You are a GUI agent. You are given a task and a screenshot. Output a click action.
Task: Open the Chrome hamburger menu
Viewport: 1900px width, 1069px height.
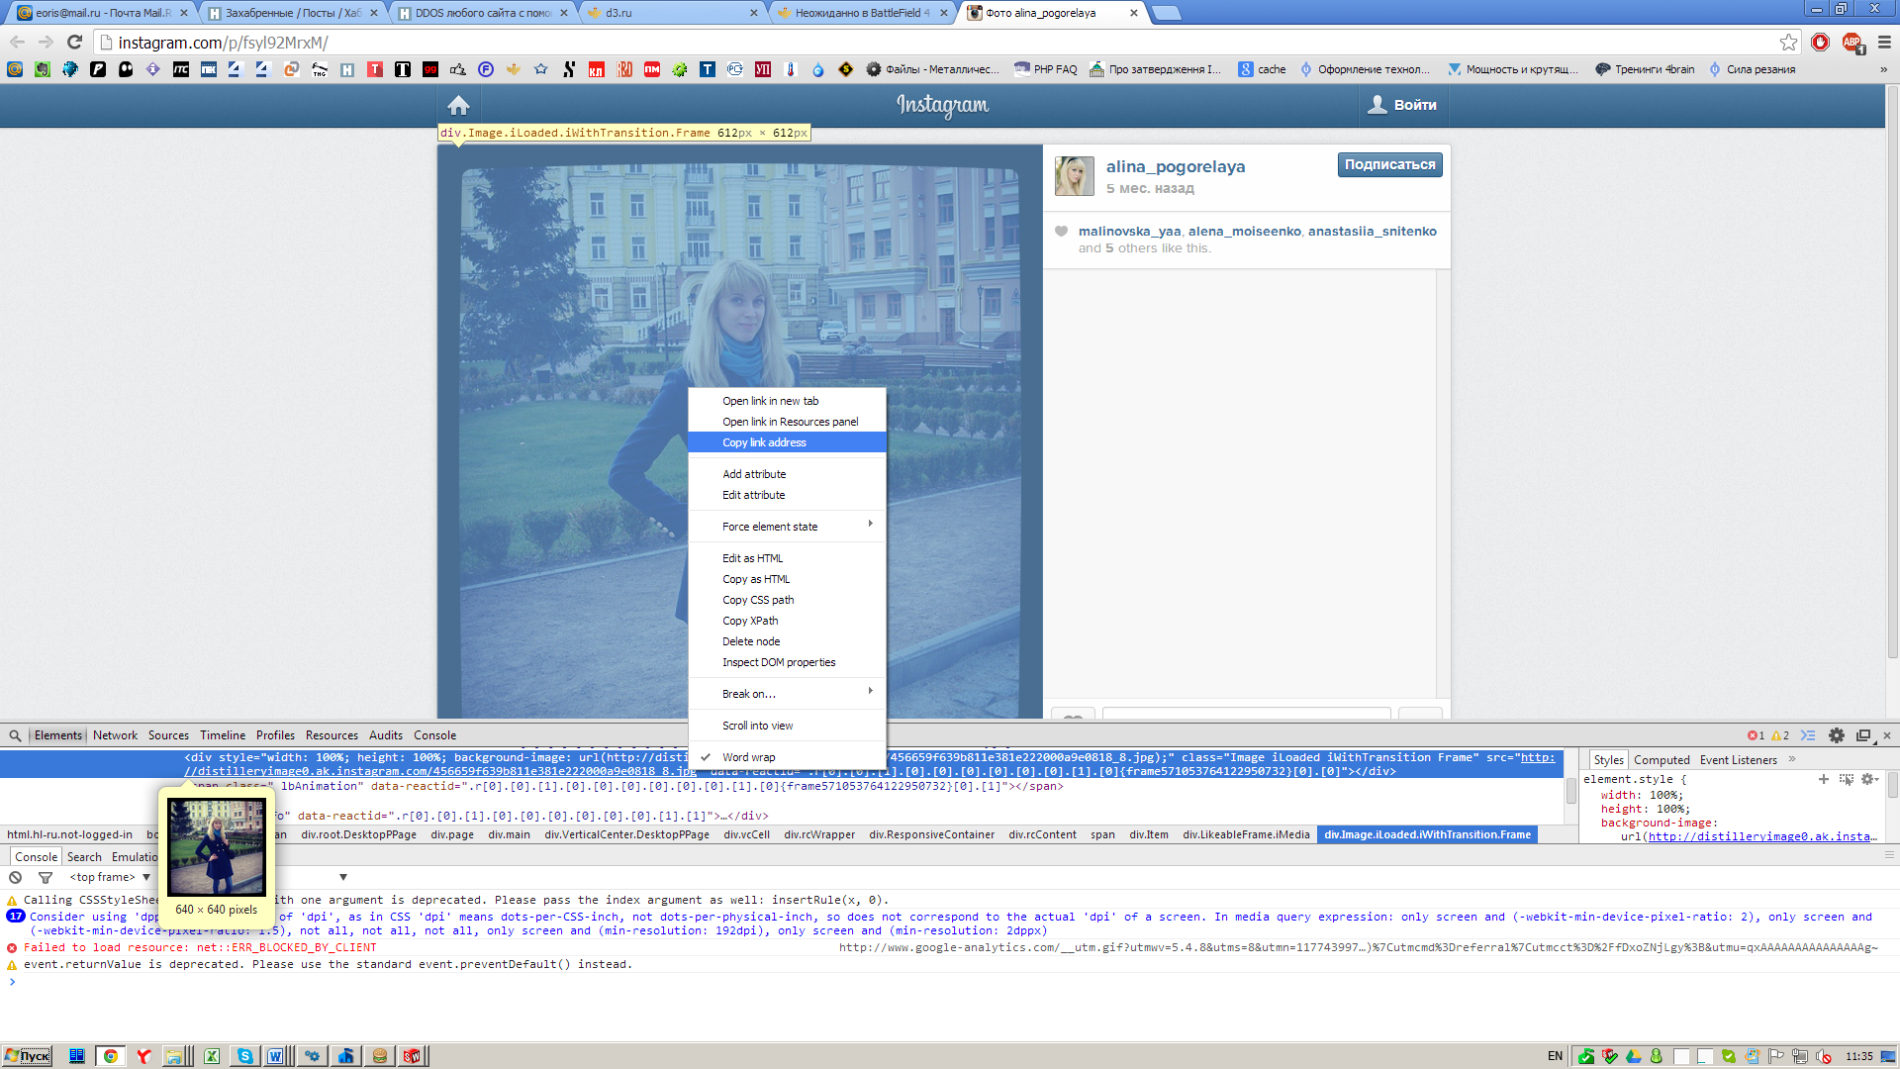[x=1884, y=42]
